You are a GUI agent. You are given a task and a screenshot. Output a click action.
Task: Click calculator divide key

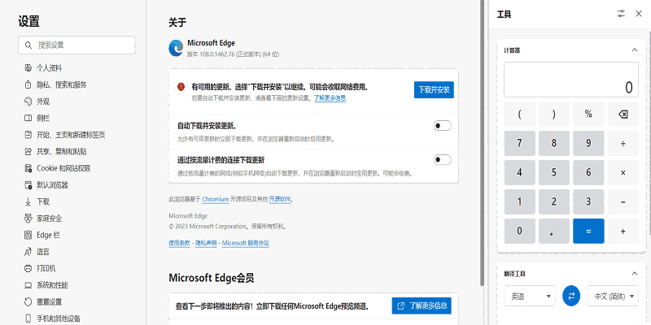623,144
